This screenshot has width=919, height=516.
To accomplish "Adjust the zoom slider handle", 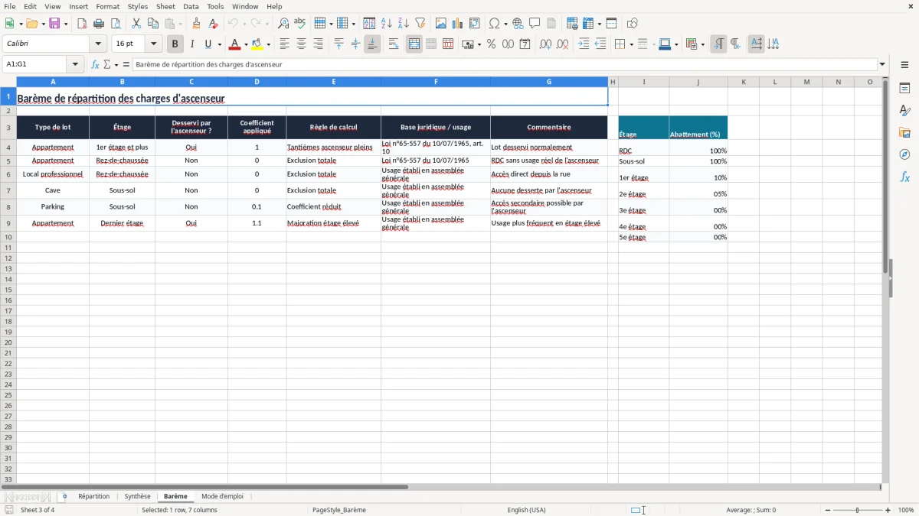I will (x=858, y=510).
